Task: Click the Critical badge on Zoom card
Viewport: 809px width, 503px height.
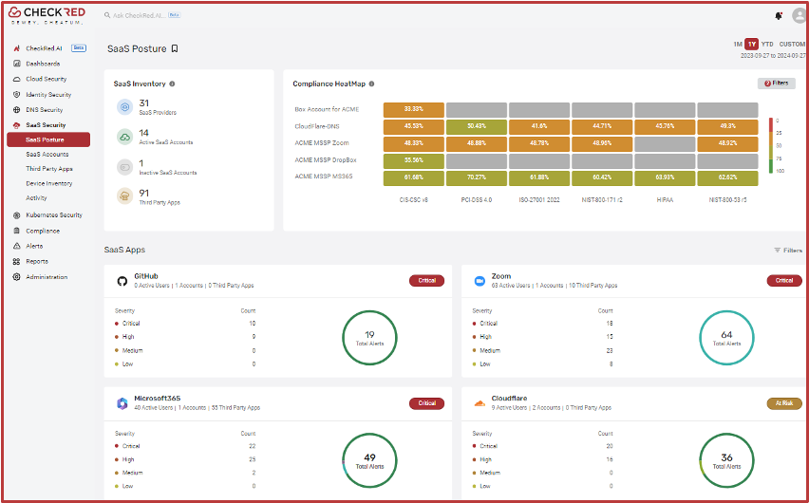Action: click(x=783, y=281)
